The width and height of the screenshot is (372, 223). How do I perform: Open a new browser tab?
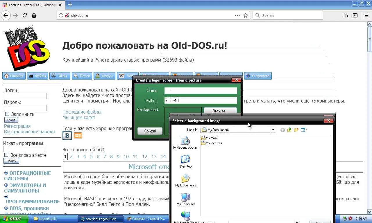tap(70, 5)
